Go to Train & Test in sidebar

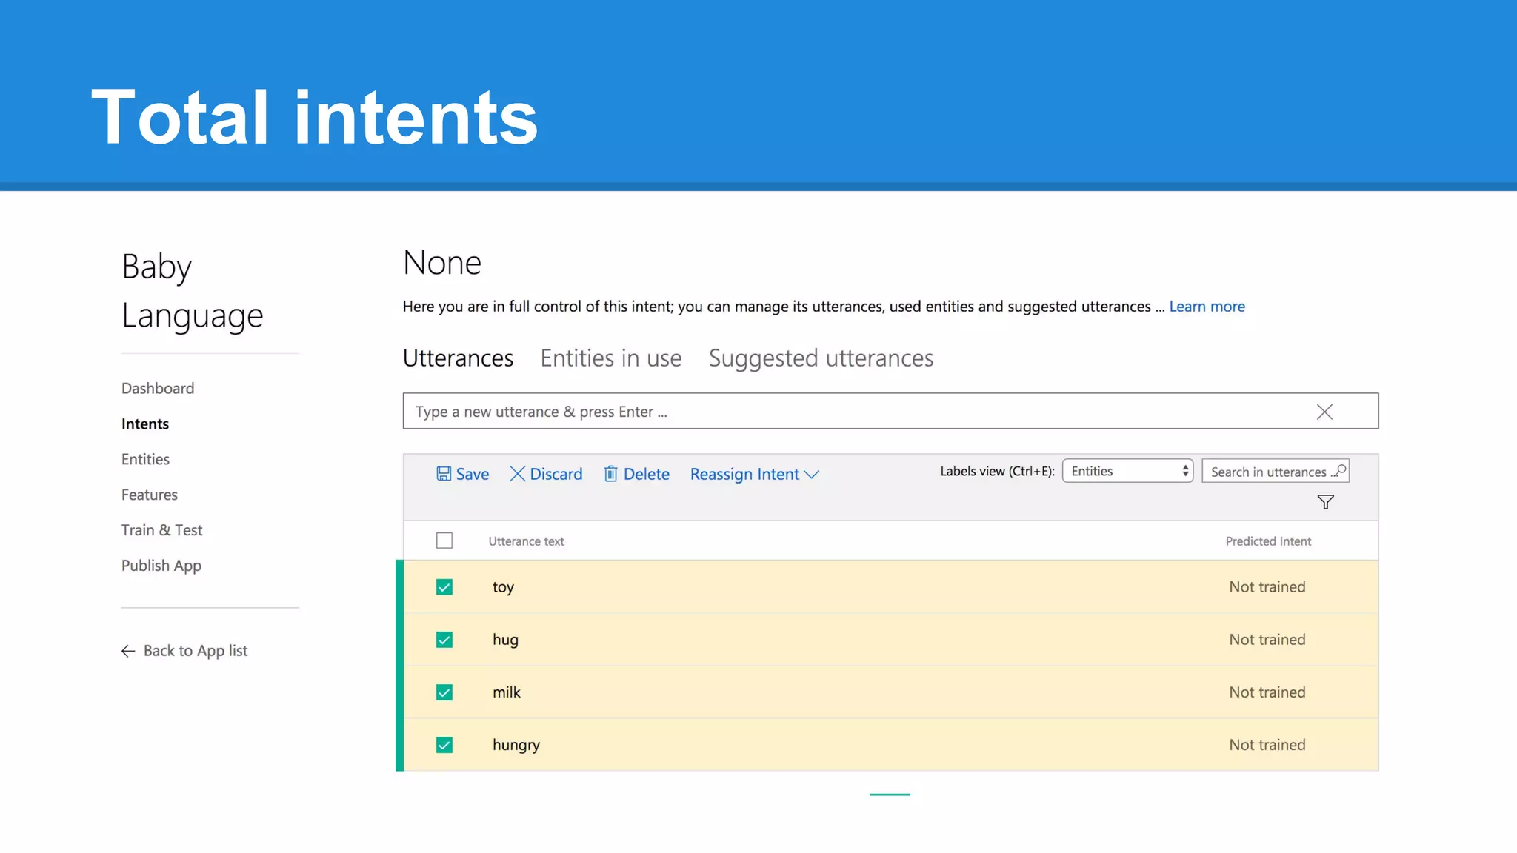tap(161, 530)
